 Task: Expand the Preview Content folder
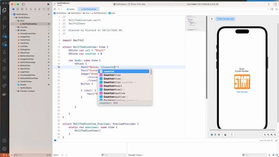16,91
